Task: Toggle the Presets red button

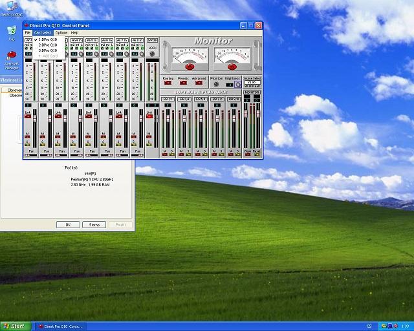Action: pos(183,83)
